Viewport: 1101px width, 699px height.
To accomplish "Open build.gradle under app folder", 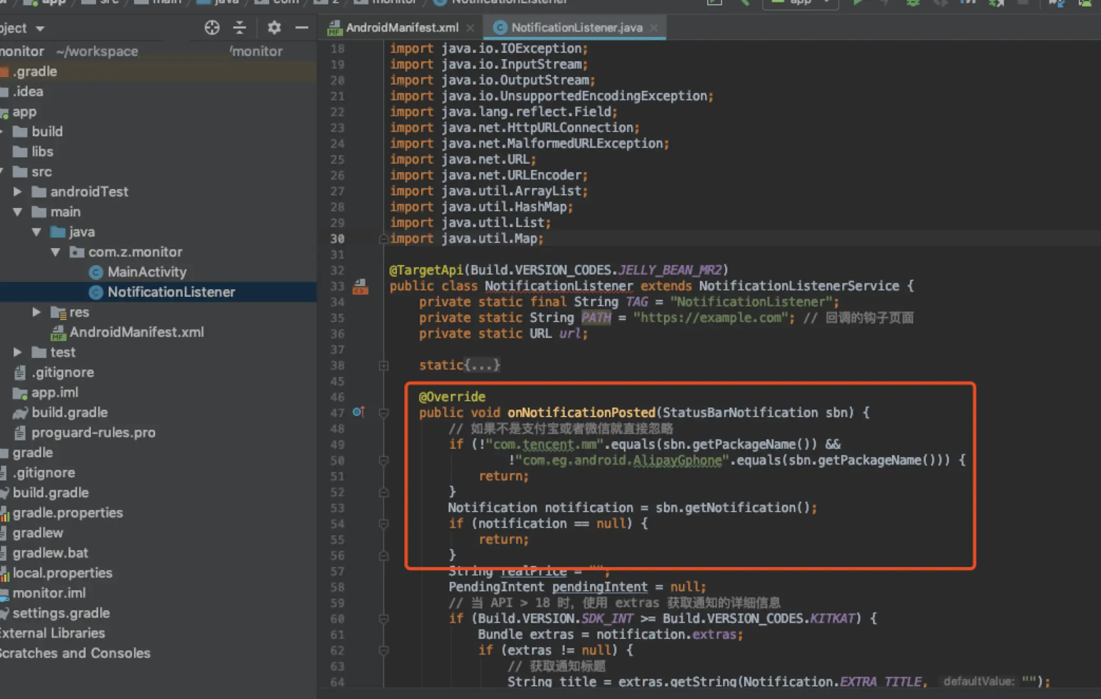I will tap(69, 412).
